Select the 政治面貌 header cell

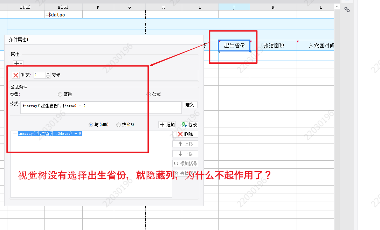[x=274, y=46]
